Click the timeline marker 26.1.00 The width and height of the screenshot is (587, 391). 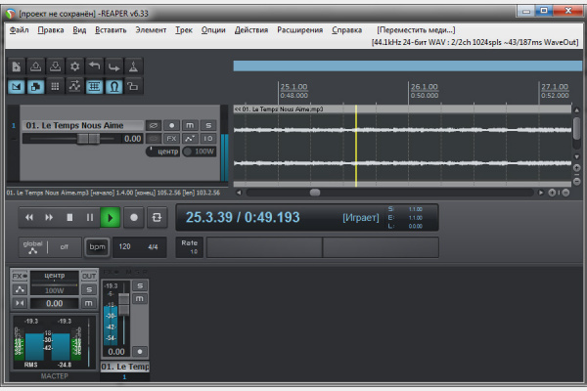424,87
